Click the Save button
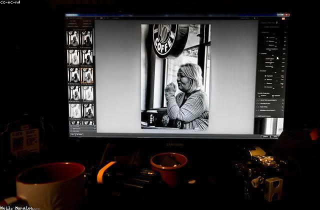320x210 pixels. (x=274, y=136)
